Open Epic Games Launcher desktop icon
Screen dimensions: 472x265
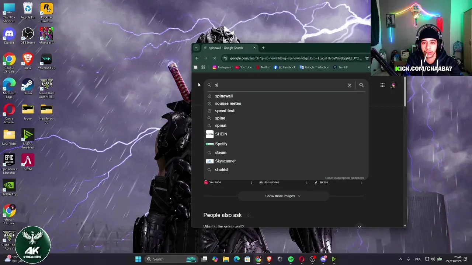(x=9, y=164)
